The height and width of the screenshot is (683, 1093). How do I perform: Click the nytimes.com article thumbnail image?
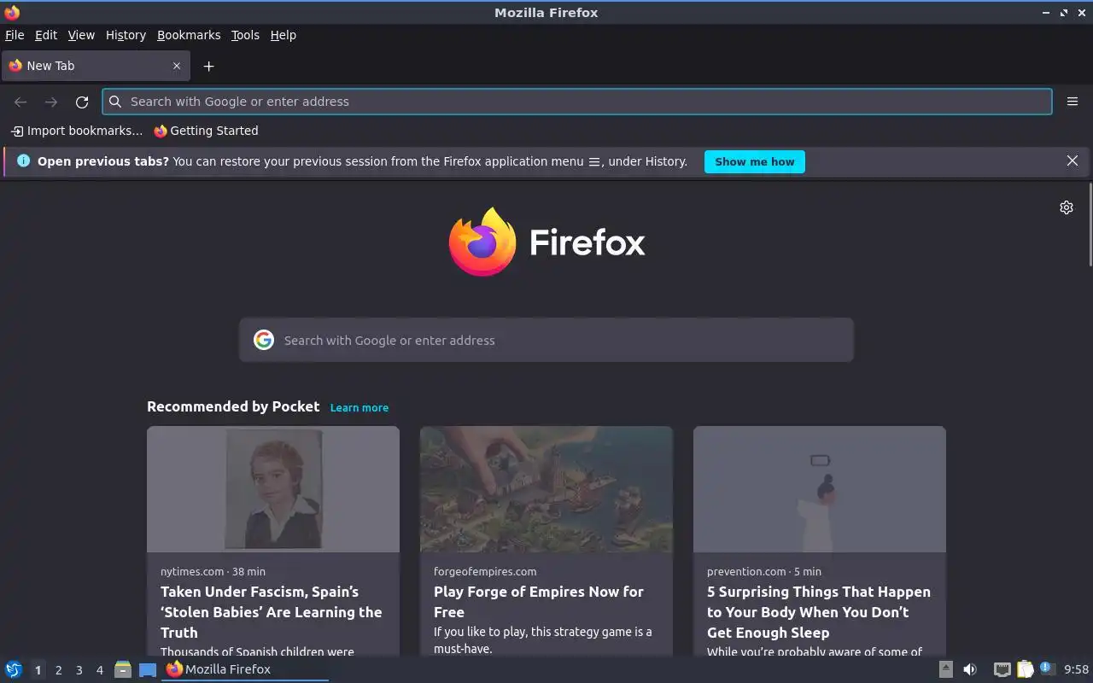point(273,489)
